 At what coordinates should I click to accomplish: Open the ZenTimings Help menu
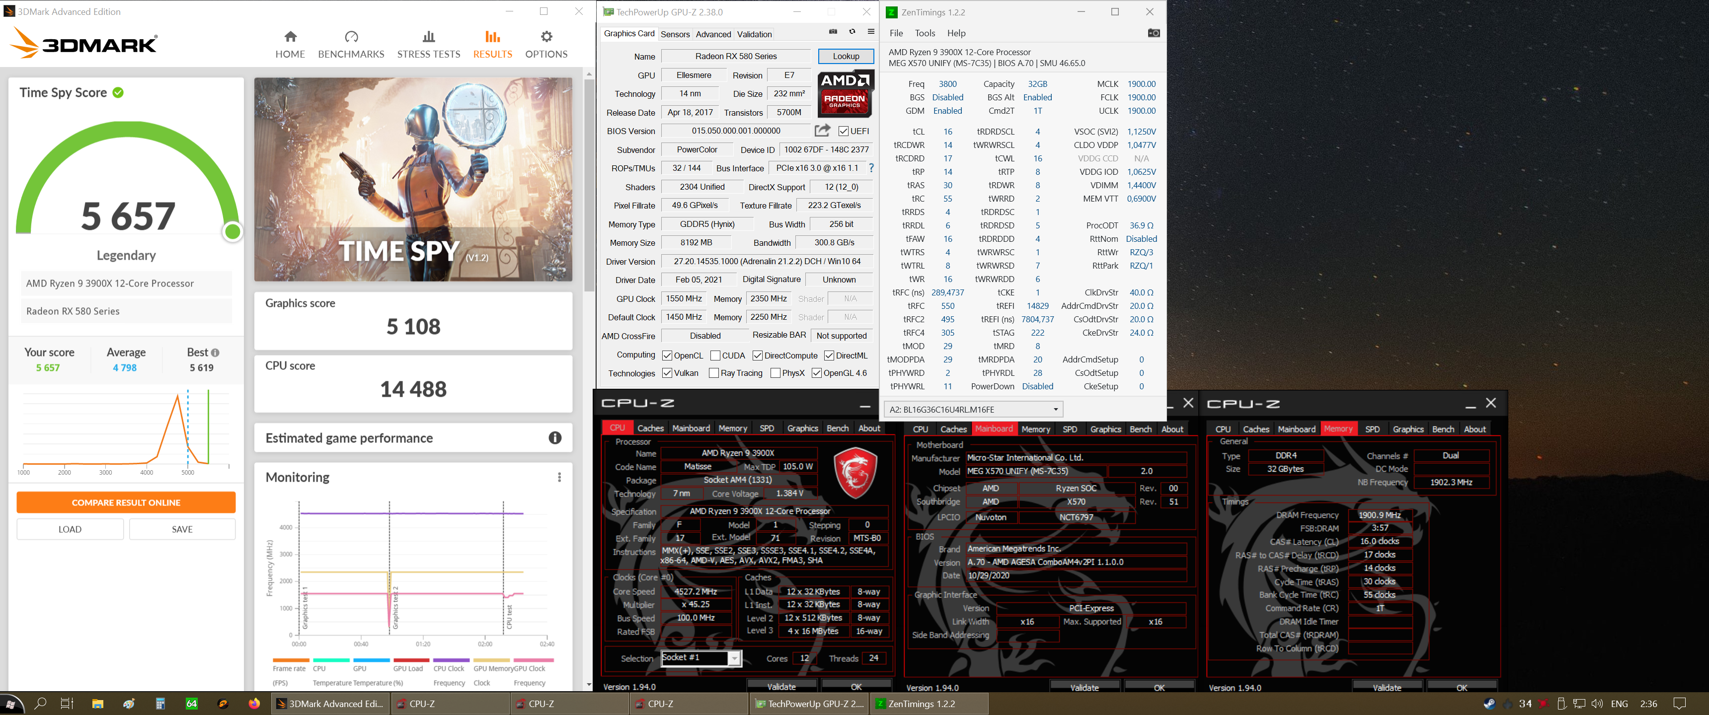[x=956, y=33]
